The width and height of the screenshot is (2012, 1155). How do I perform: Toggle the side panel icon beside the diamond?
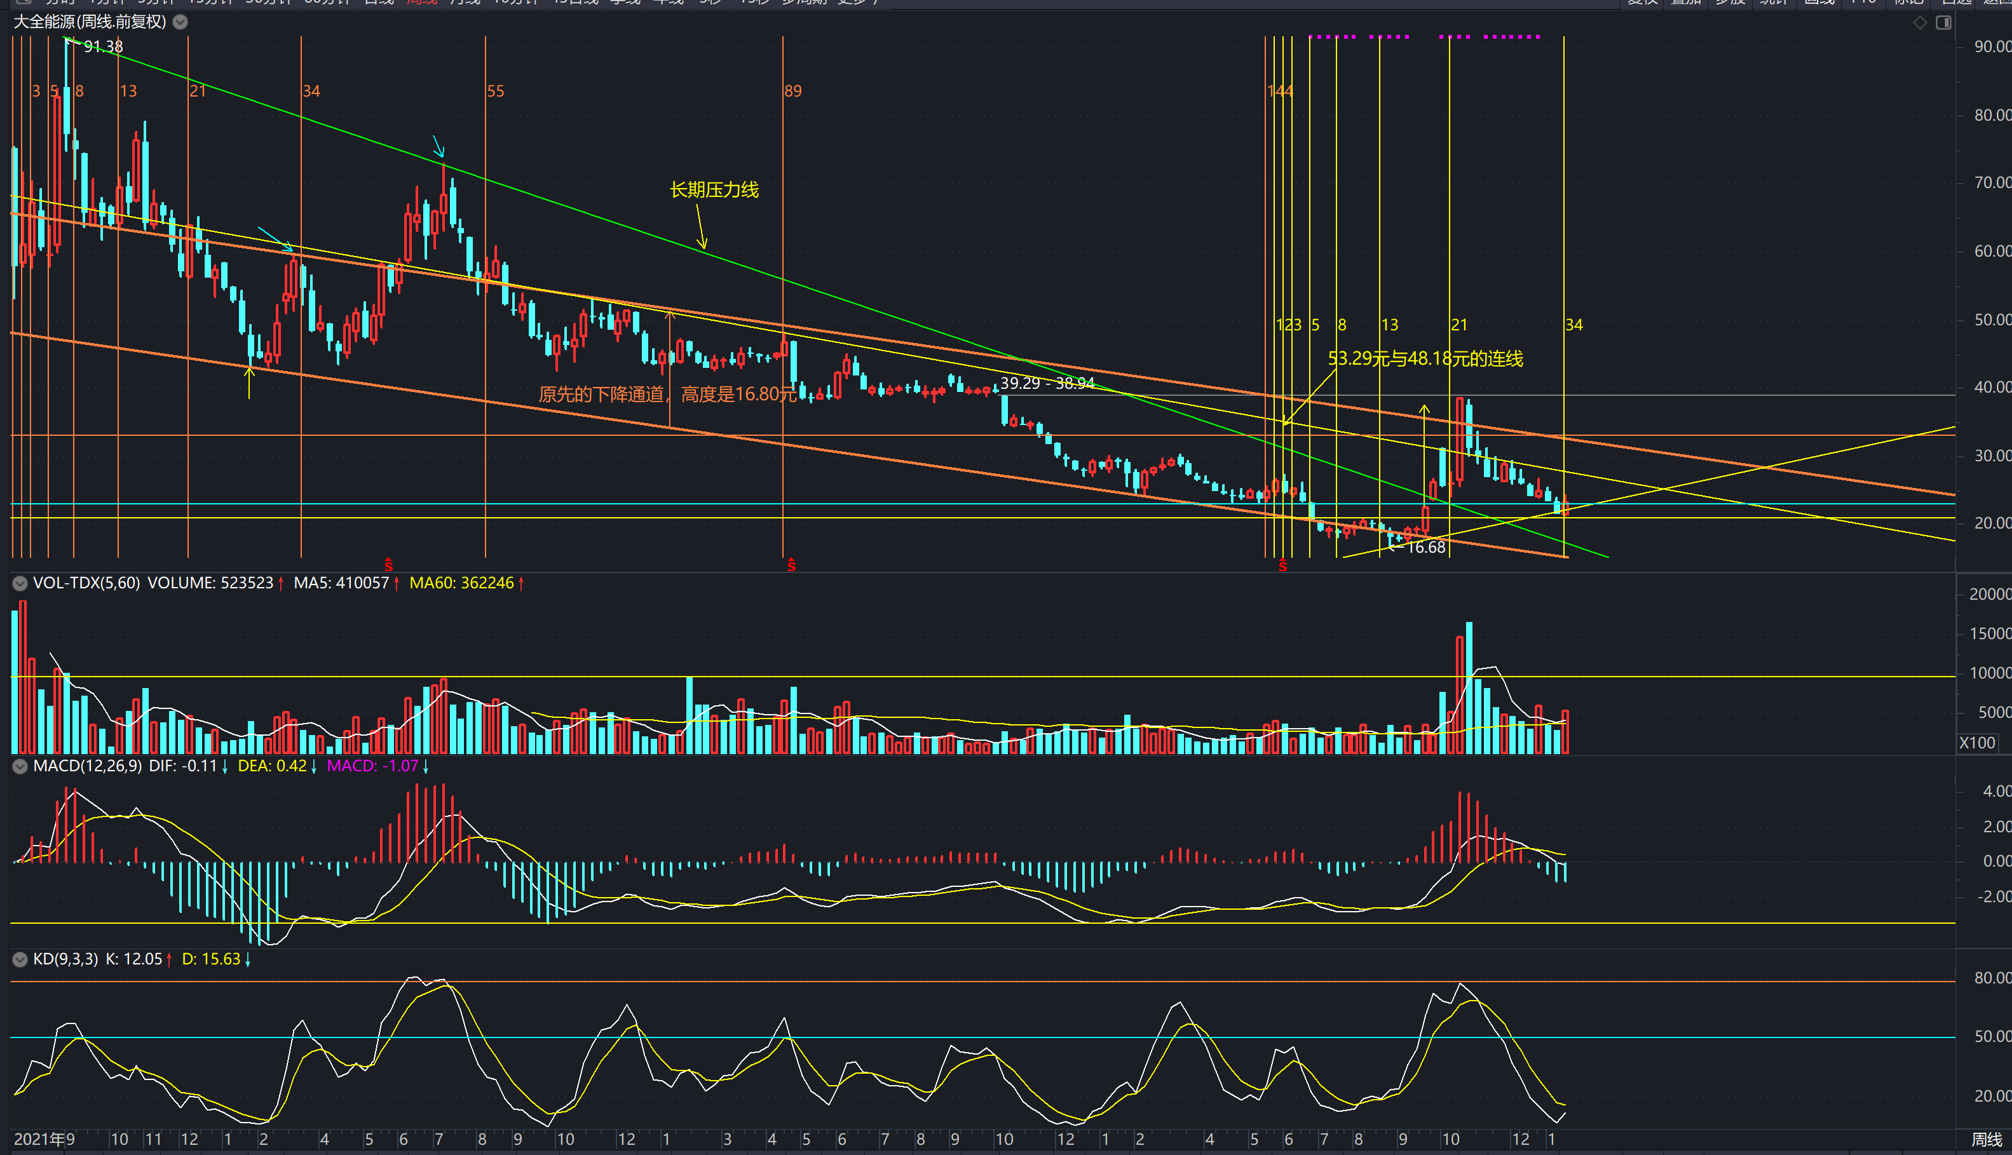[x=1943, y=22]
